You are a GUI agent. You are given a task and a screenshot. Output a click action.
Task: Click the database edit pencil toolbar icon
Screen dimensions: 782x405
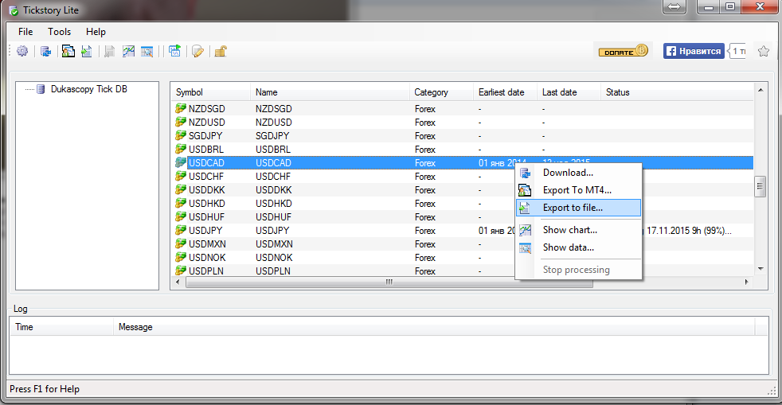click(198, 51)
